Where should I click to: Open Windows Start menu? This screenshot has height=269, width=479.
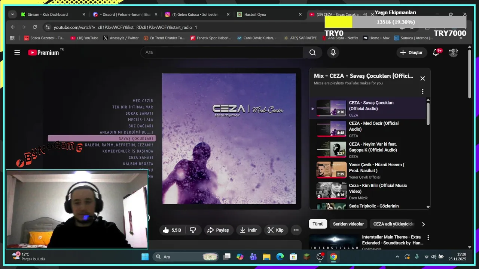click(145, 257)
